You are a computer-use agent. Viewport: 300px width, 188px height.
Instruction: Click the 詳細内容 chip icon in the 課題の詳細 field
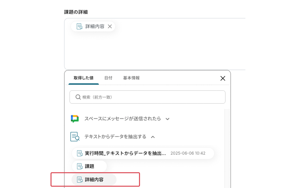(x=79, y=26)
